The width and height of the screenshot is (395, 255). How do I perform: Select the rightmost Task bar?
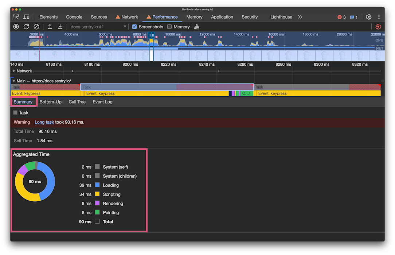(317, 87)
